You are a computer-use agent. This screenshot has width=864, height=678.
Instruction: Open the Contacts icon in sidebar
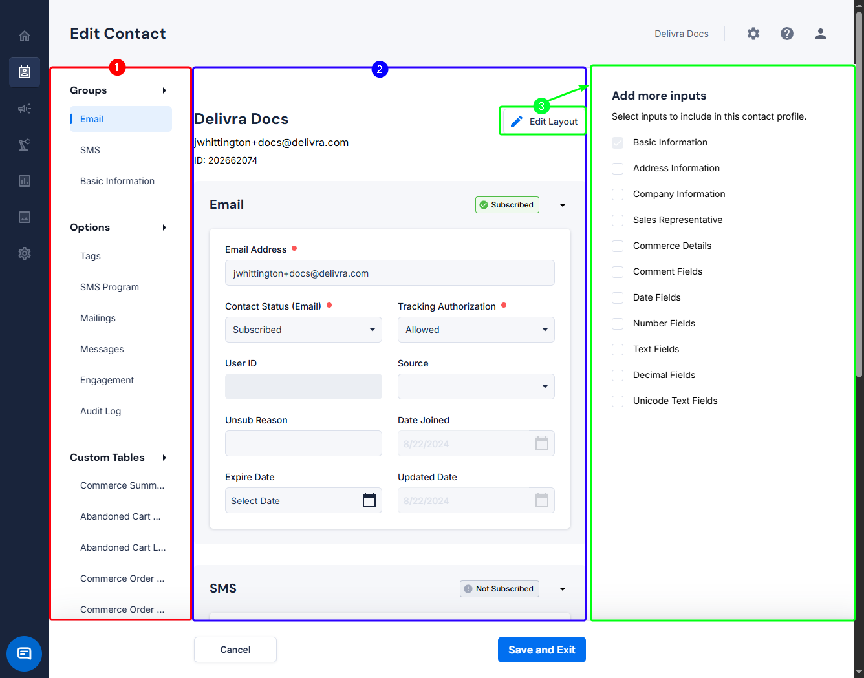click(25, 72)
